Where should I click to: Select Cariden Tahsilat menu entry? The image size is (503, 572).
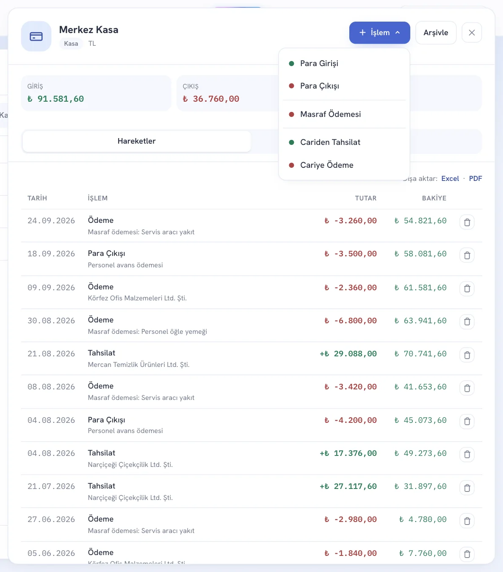344,142
